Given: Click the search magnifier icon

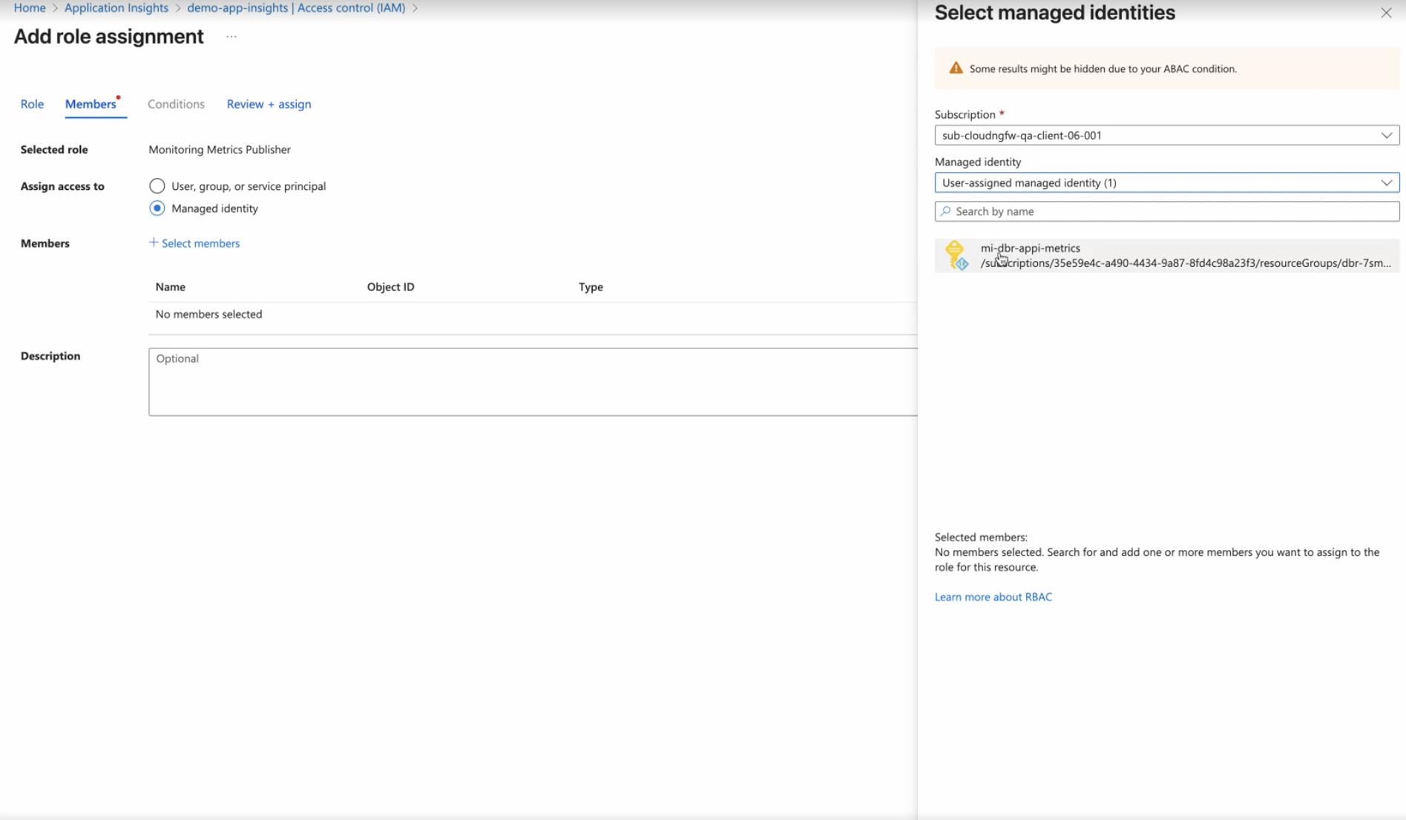Looking at the screenshot, I should (945, 211).
